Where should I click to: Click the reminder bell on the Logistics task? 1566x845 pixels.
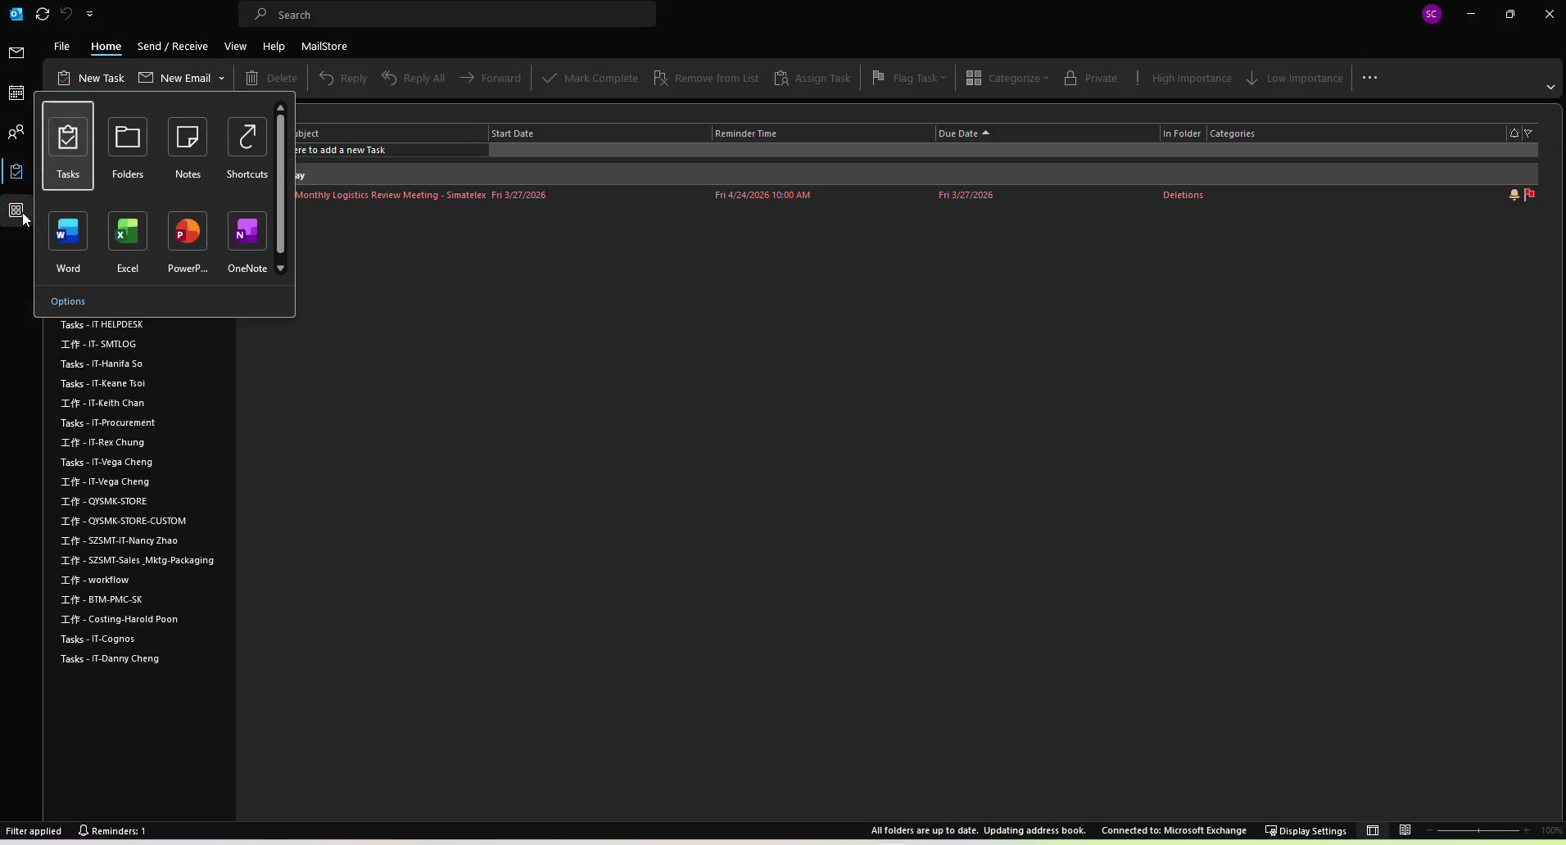tap(1514, 195)
